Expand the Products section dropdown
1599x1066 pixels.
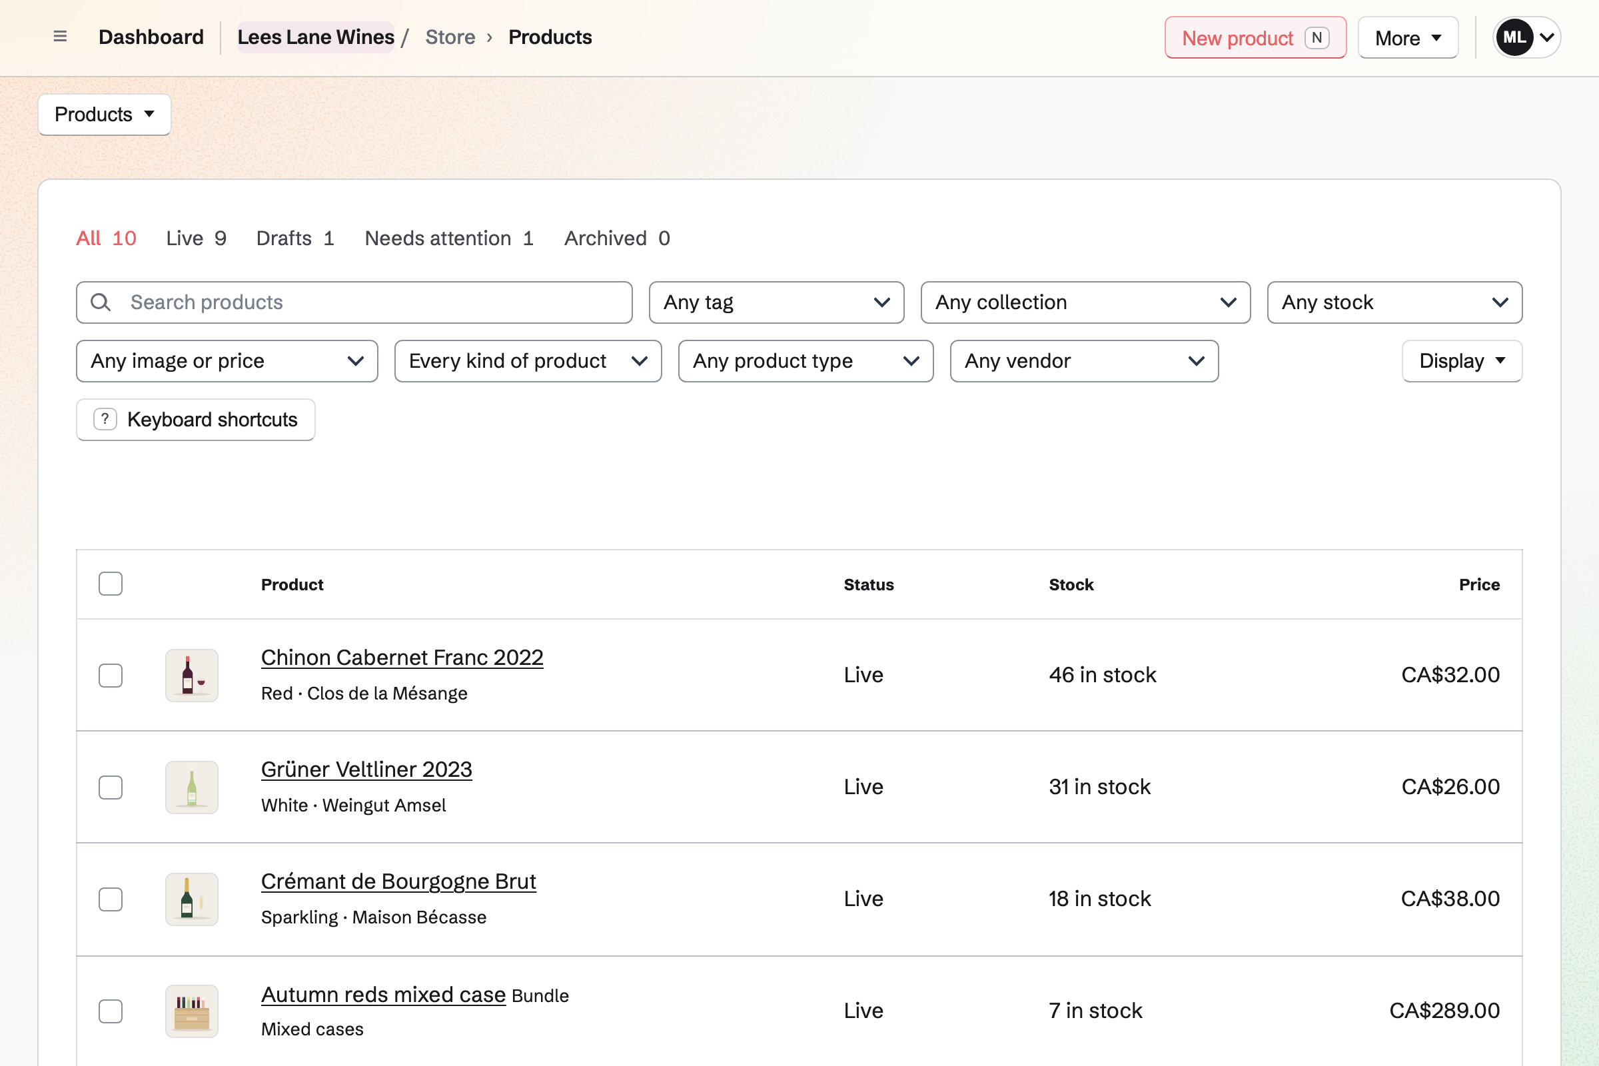105,114
